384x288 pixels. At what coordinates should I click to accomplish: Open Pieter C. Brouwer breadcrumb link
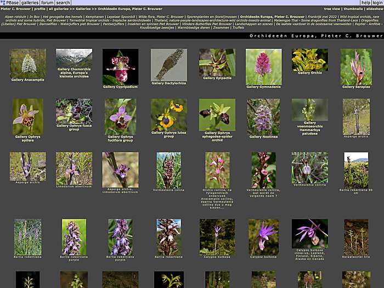16,9
